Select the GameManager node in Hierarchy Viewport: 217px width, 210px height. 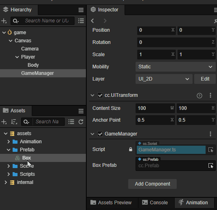point(43,73)
